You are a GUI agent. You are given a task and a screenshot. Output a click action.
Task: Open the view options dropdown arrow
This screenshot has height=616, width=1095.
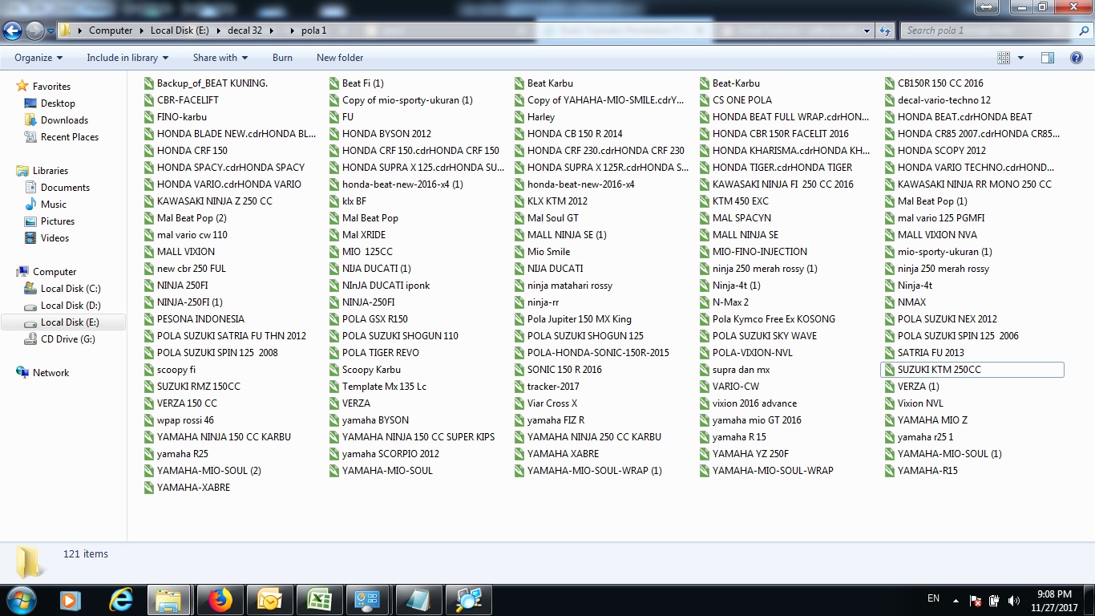click(x=1020, y=58)
